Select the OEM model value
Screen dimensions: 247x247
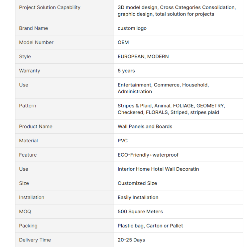[x=123, y=42]
